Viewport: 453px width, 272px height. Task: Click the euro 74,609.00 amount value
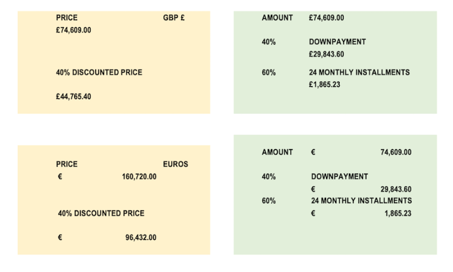point(396,152)
